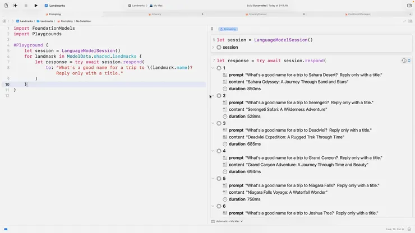The height and width of the screenshot is (233, 415).
Task: Expand the session disclosure triangle
Action: click(213, 48)
